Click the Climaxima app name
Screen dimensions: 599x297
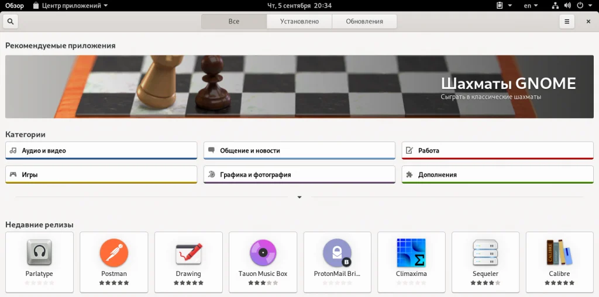(x=411, y=274)
